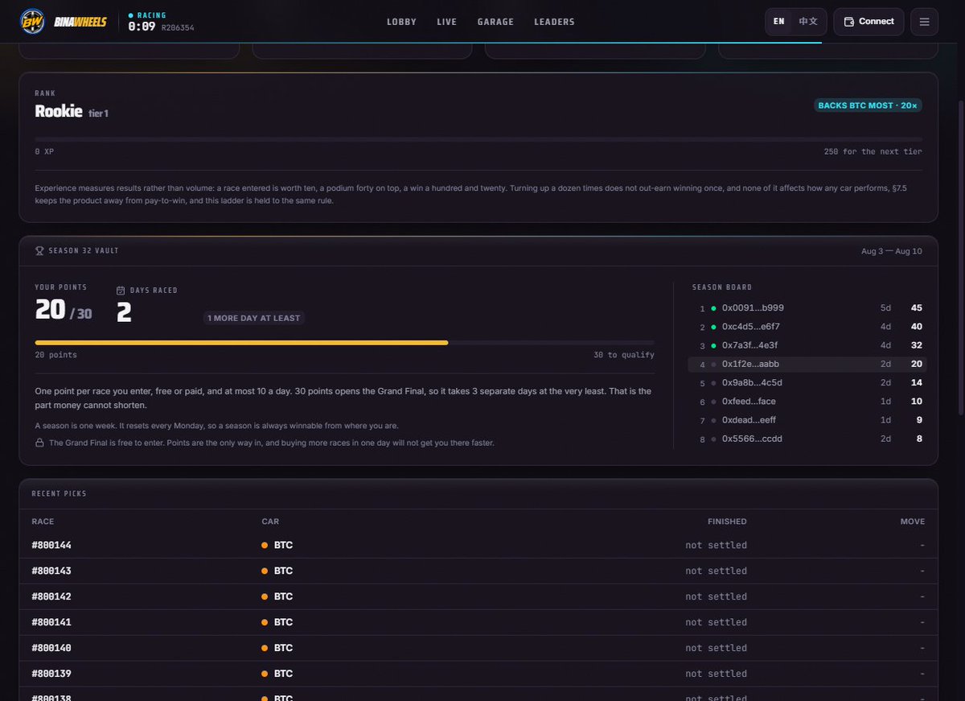Click the '30 to qualify' label
The height and width of the screenshot is (701, 965).
click(624, 355)
